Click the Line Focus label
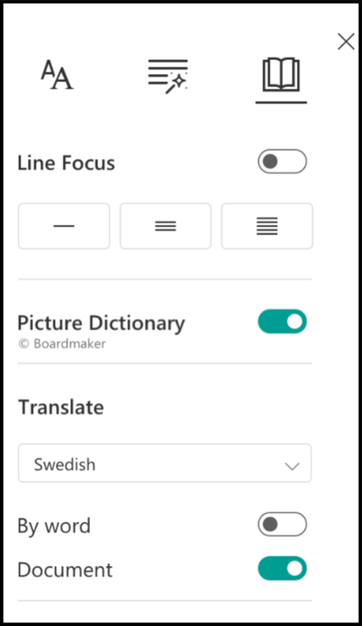 66,163
